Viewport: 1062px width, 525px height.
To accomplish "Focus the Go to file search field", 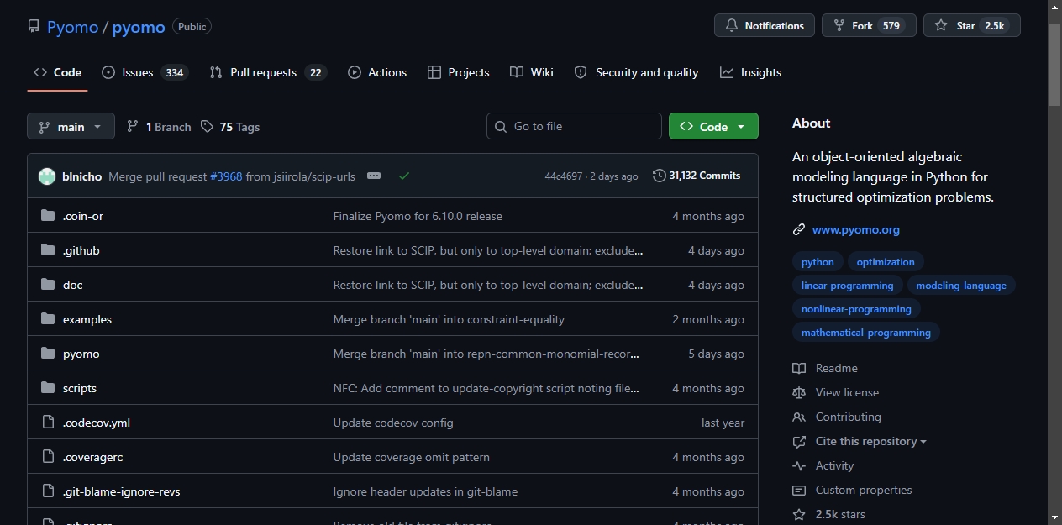I will (574, 126).
